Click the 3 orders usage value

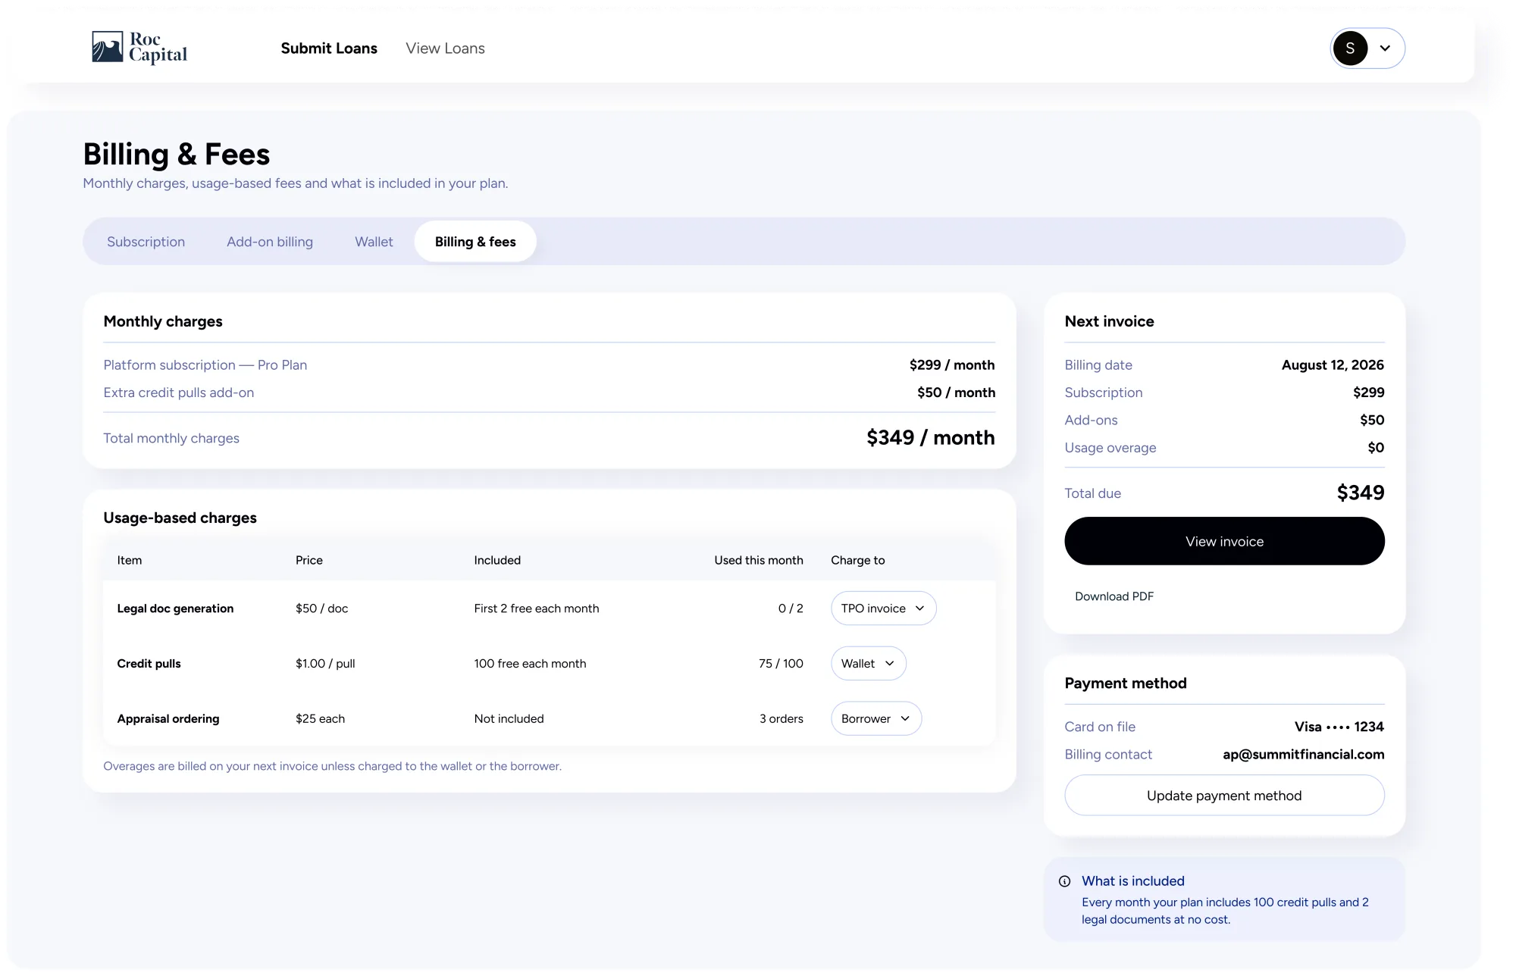781,719
